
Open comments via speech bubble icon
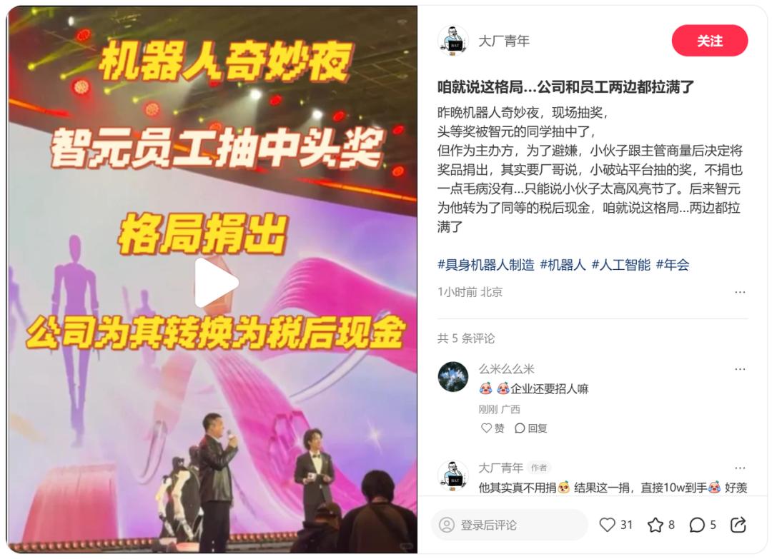(x=697, y=525)
